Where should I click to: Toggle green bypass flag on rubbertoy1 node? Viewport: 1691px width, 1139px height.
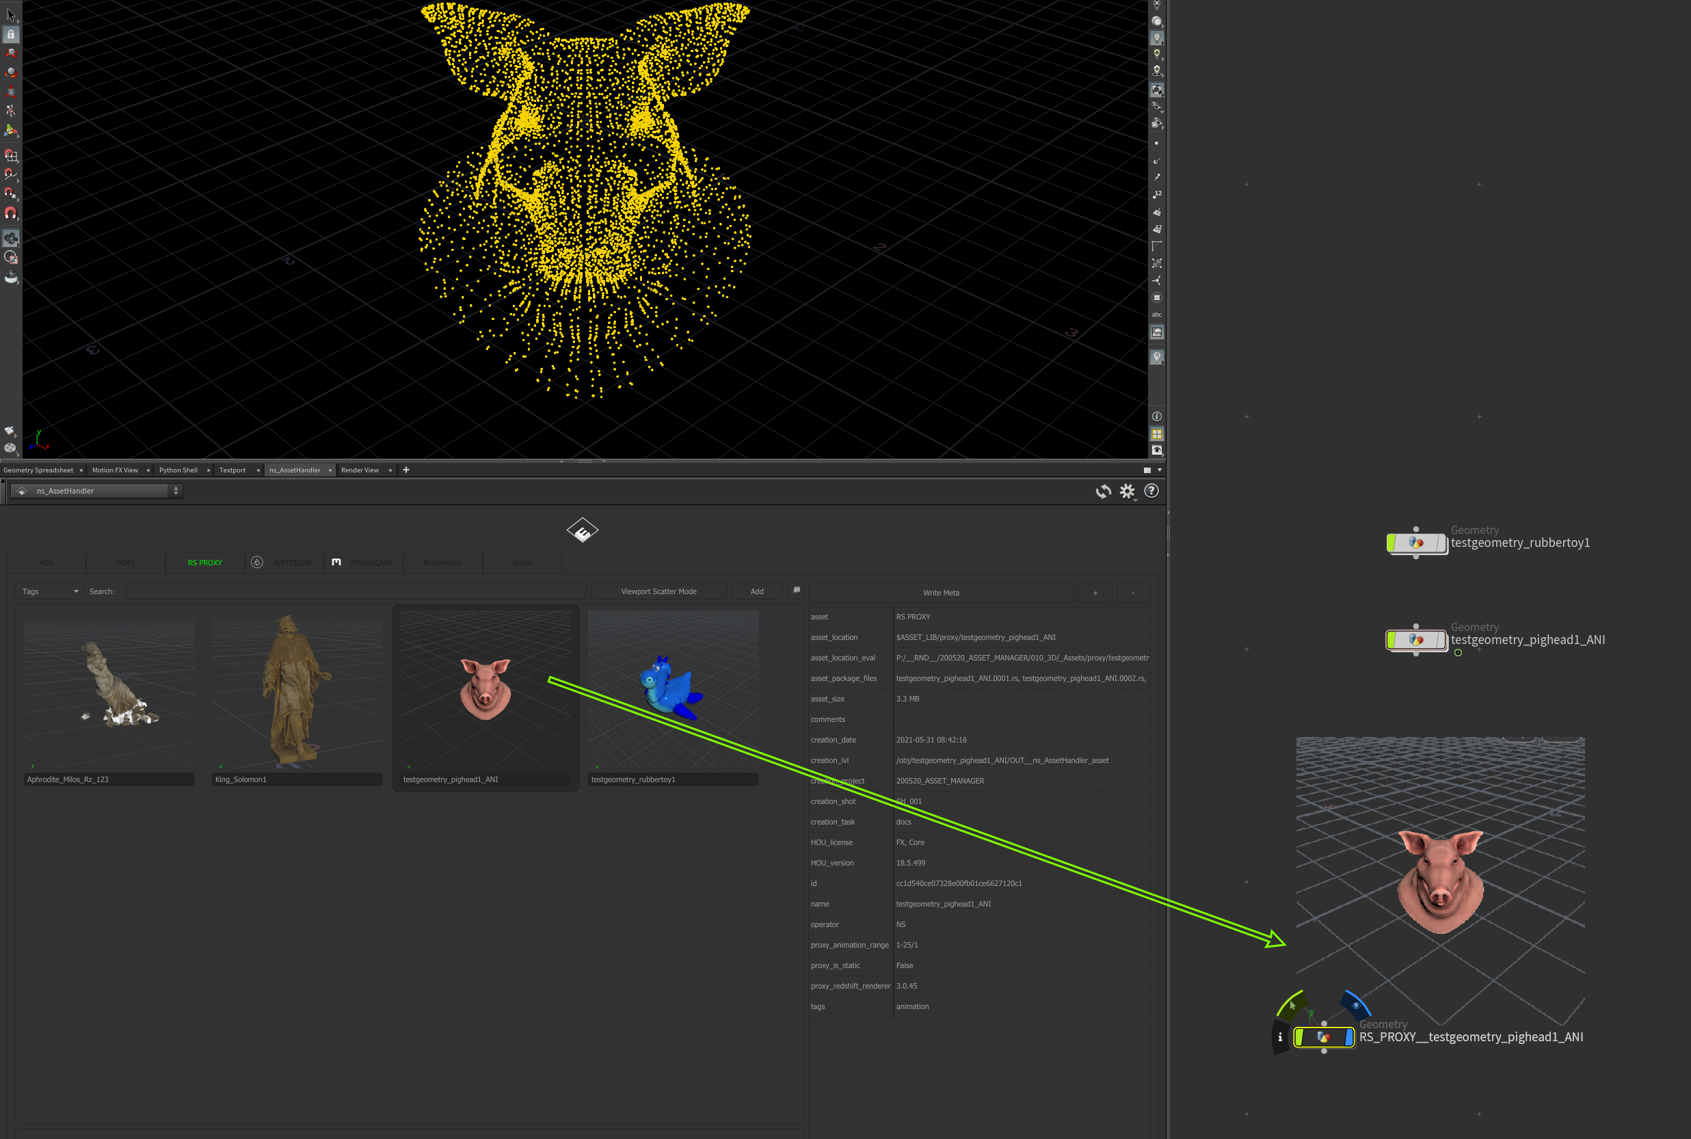tap(1391, 543)
